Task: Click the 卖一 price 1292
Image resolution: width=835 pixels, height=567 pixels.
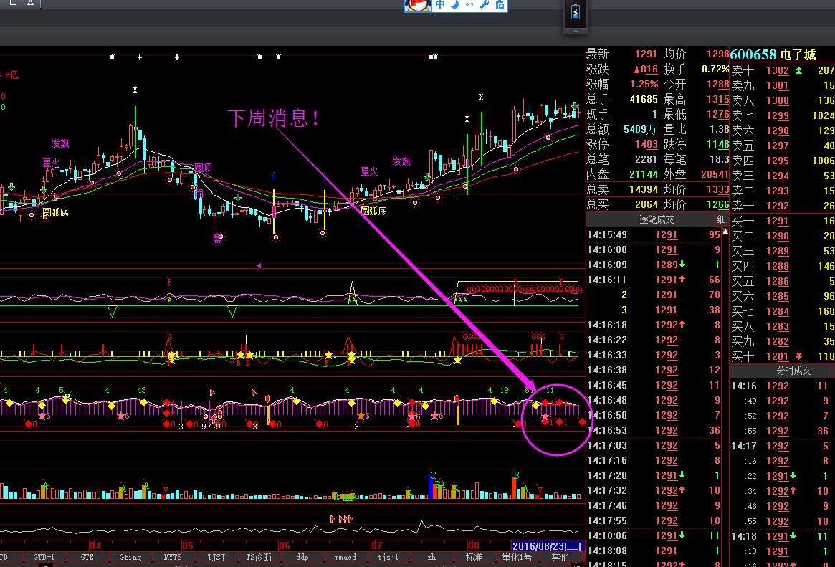Action: [x=778, y=206]
